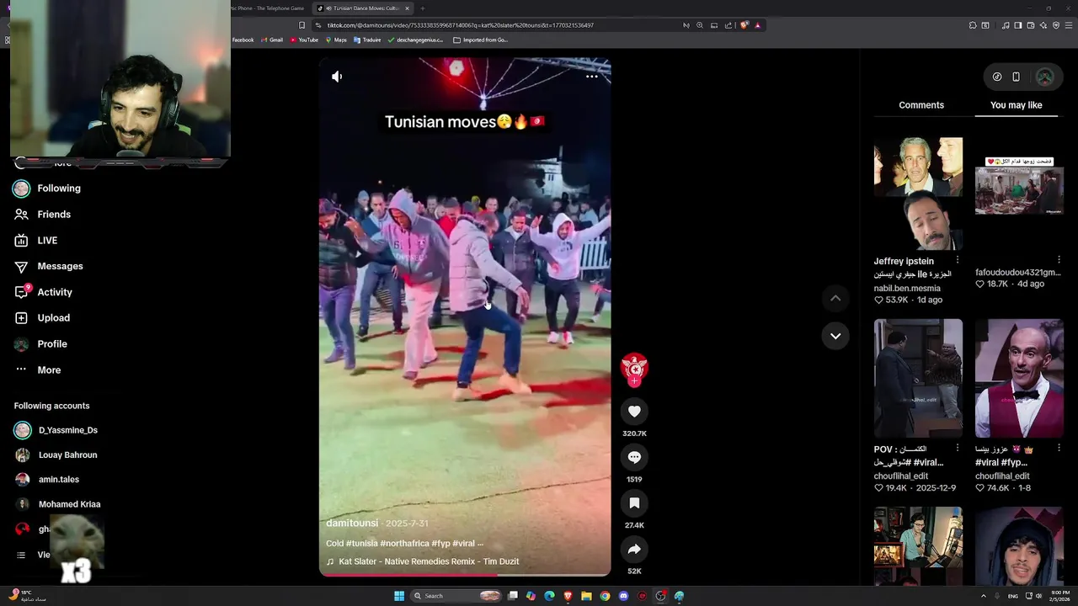Follow damitounsi via the avatar plus badge
This screenshot has height=606, width=1078.
[x=634, y=381]
